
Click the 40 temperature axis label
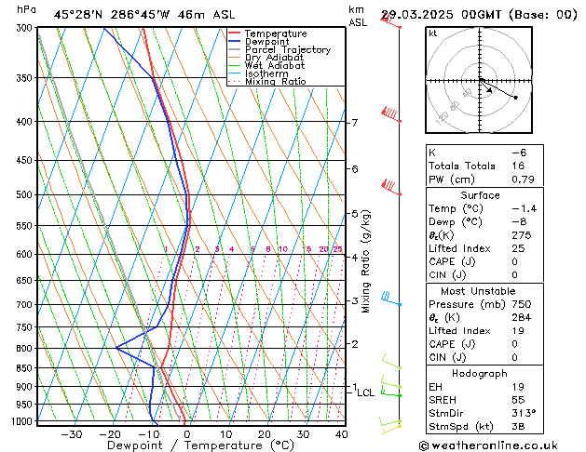[341, 434]
